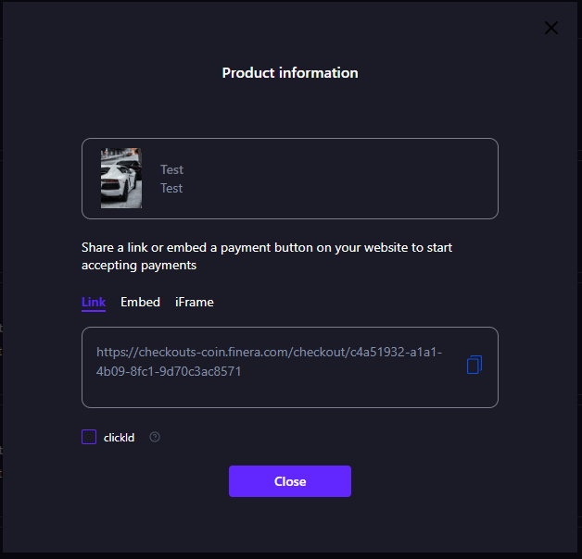The width and height of the screenshot is (582, 559).
Task: Open the iFrame tab
Action: (195, 302)
